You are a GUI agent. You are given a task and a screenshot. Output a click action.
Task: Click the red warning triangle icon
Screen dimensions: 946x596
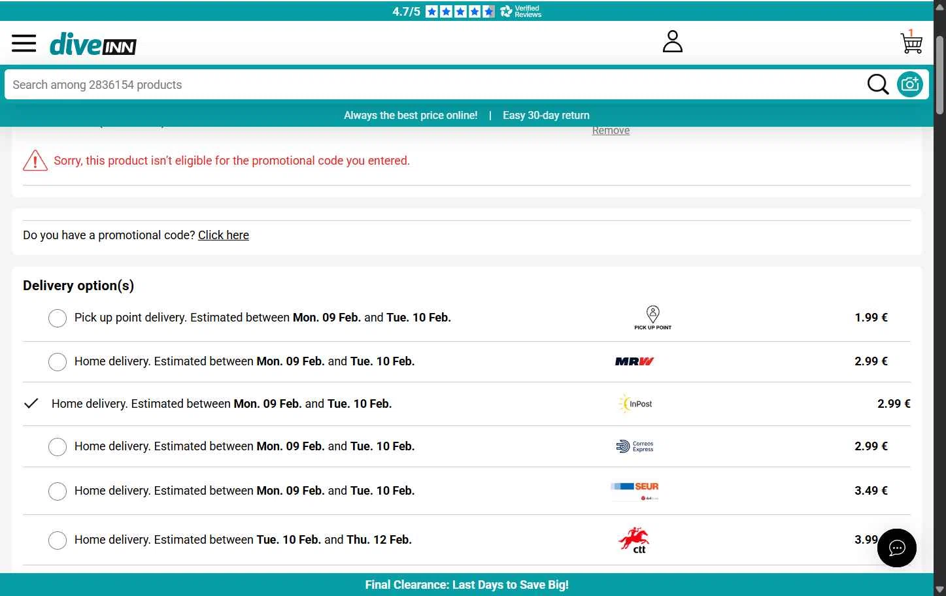tap(35, 160)
